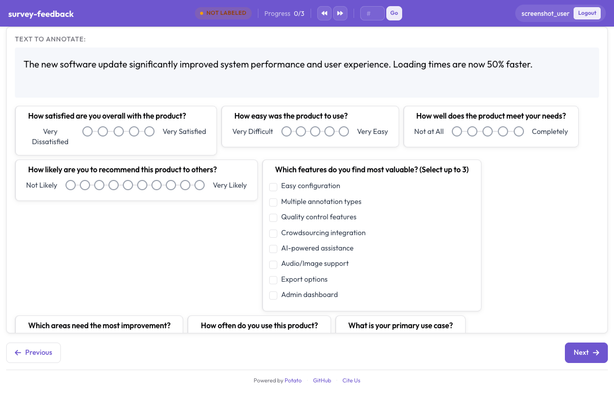Log out of screenshot_user account
614x409 pixels.
587,13
